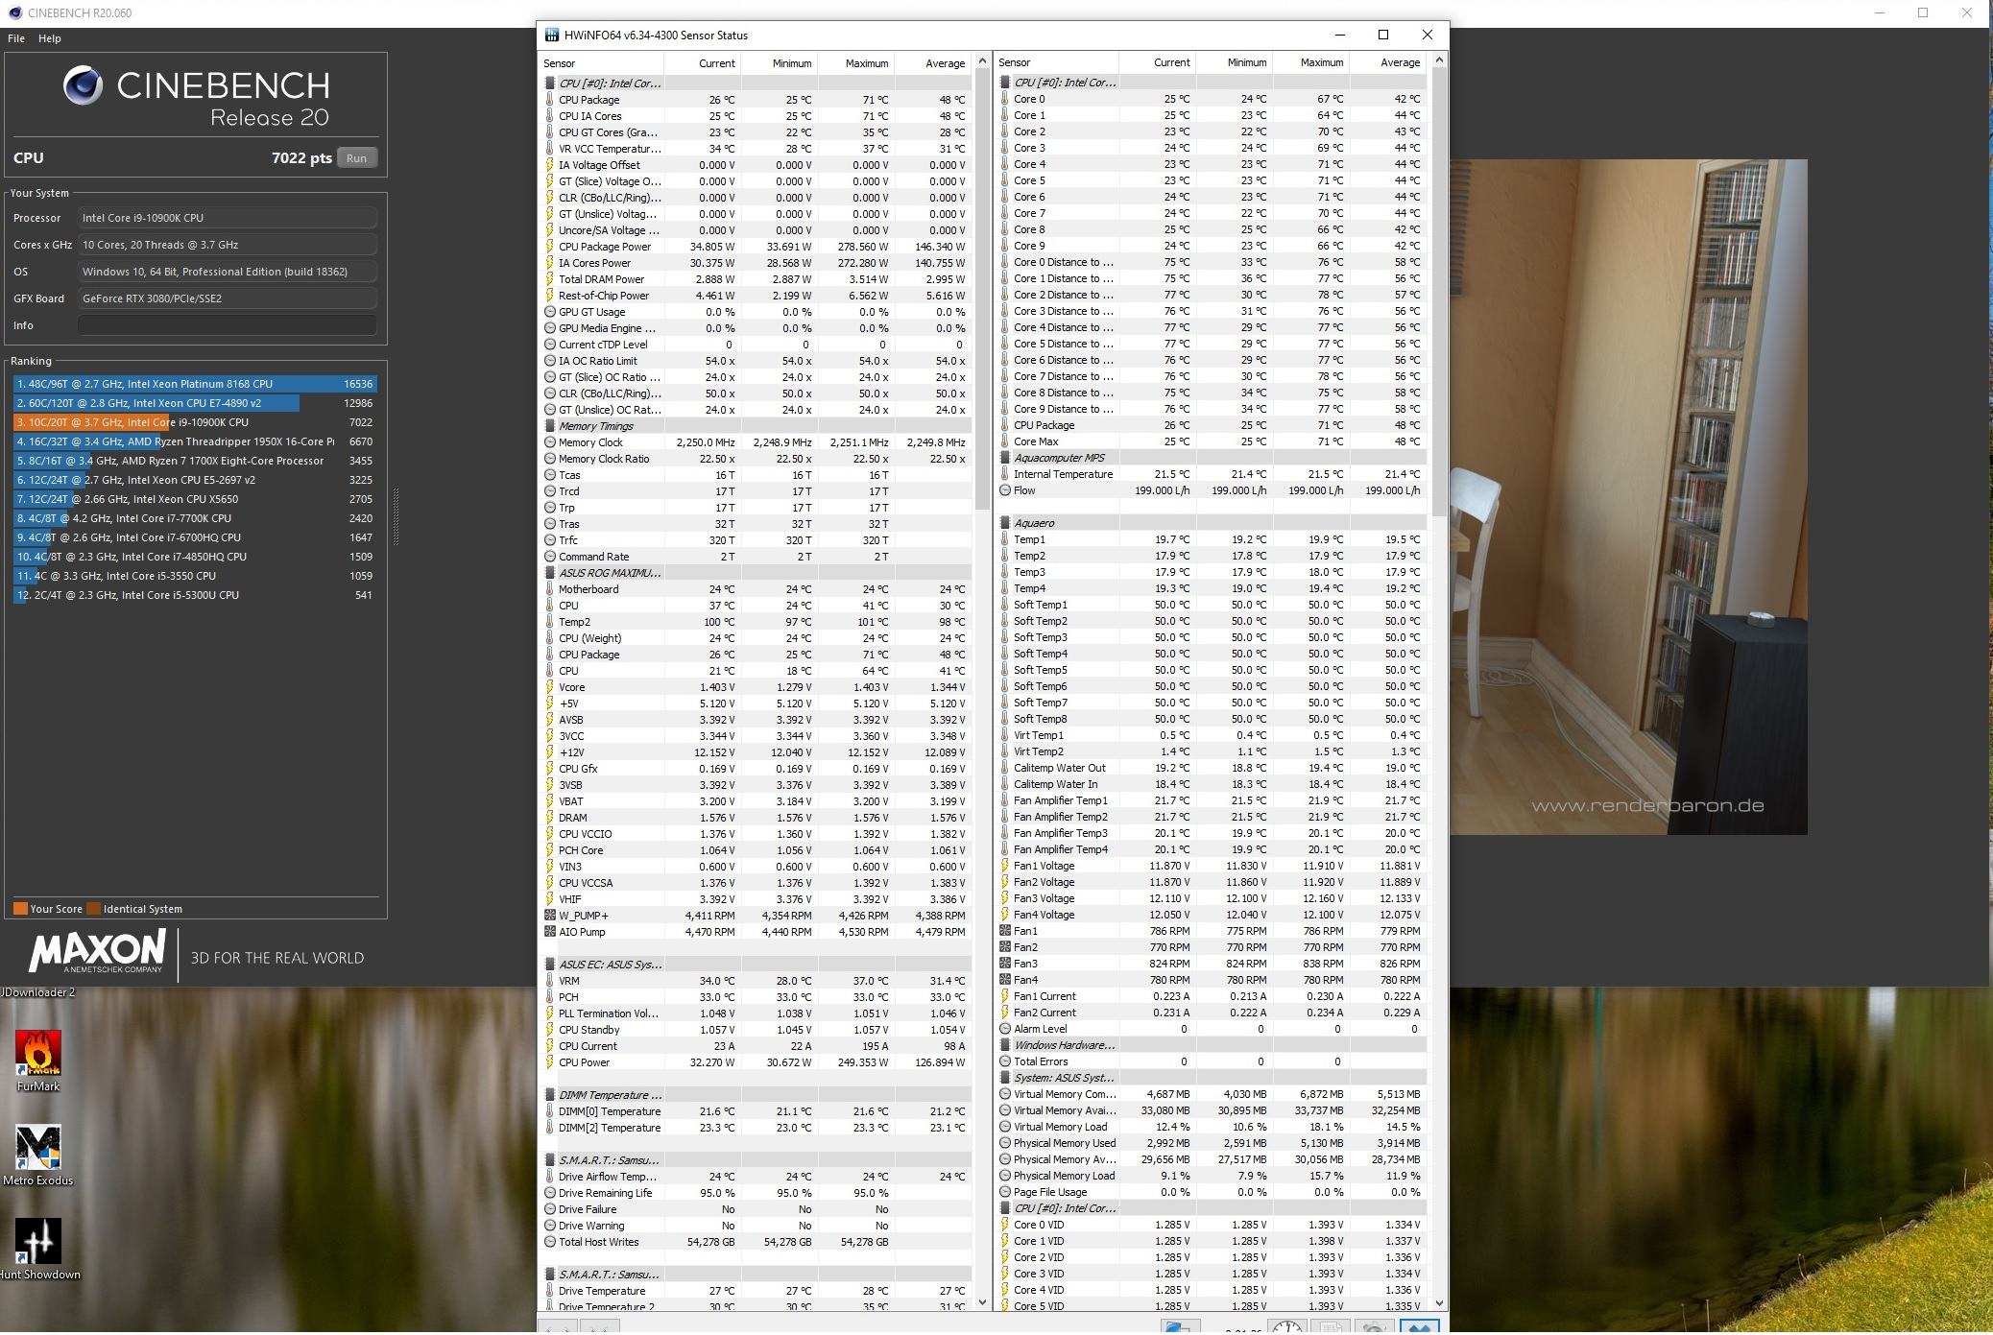Viewport: 1993px width, 1335px height.
Task: Click the lightning icon beside IA Voltage Offset
Action: click(x=550, y=165)
